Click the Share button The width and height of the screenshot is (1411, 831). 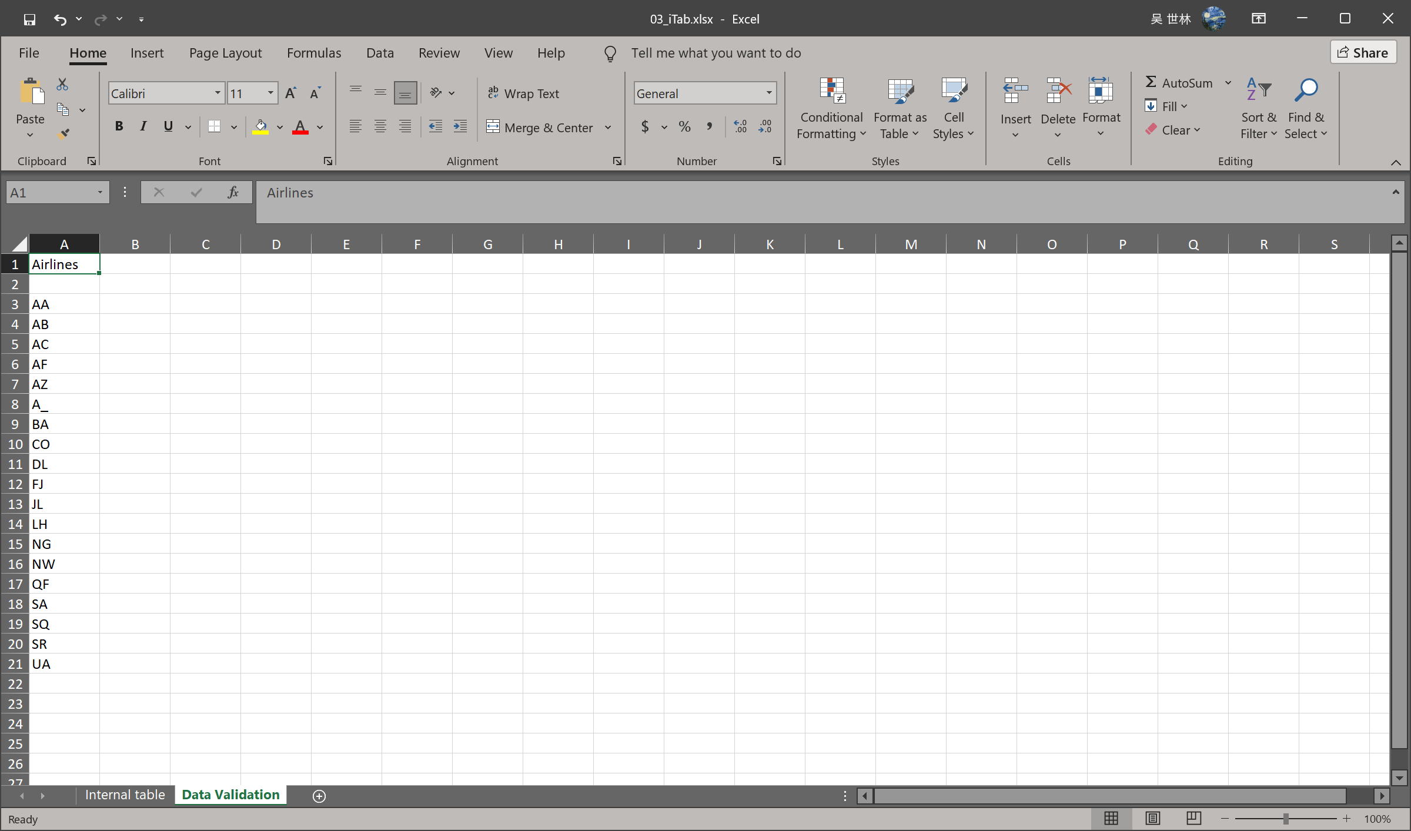point(1363,52)
